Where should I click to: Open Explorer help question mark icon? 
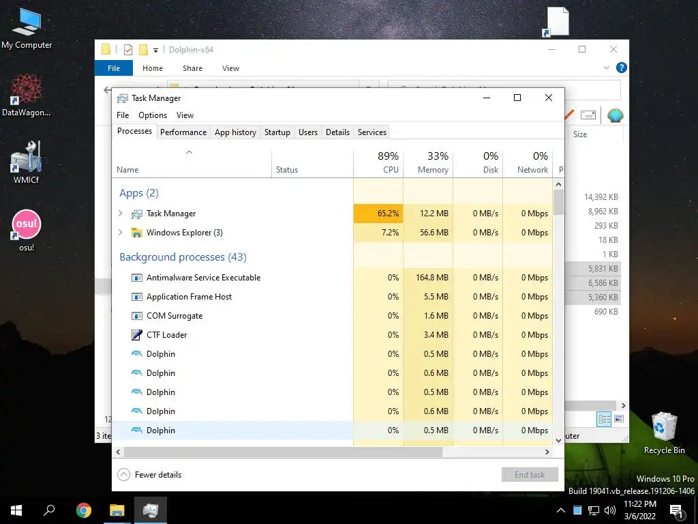tap(622, 68)
